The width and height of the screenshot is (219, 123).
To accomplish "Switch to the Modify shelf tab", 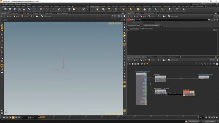I will 8,6.
